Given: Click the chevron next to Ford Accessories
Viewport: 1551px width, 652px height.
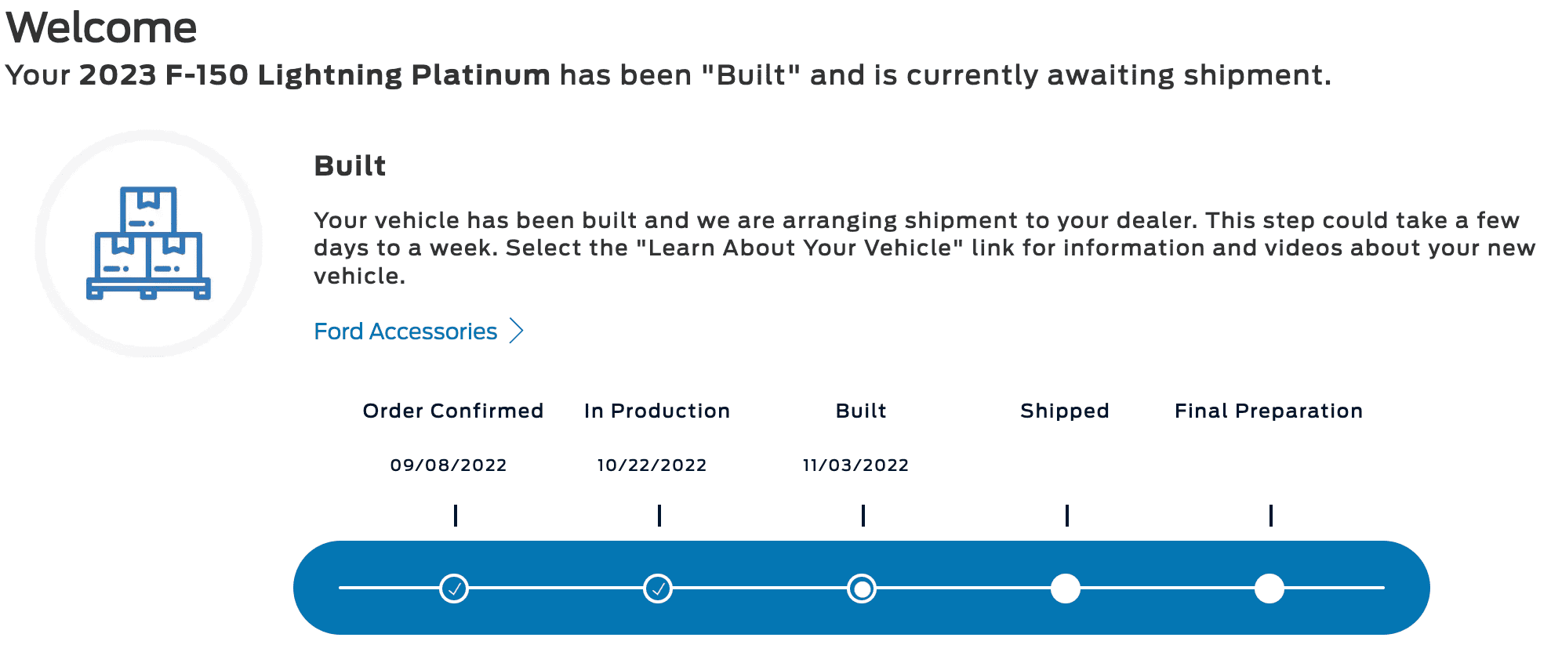Looking at the screenshot, I should pyautogui.click(x=516, y=331).
